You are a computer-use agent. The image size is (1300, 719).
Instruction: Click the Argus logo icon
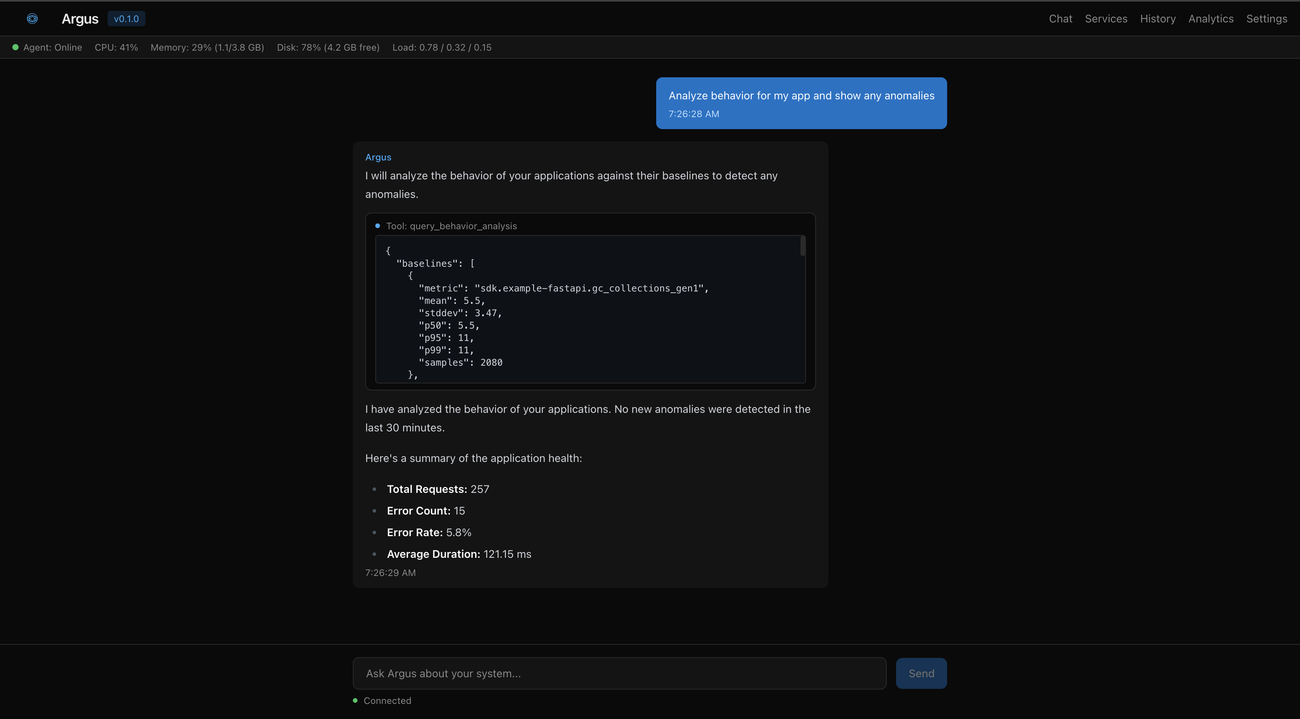click(32, 19)
